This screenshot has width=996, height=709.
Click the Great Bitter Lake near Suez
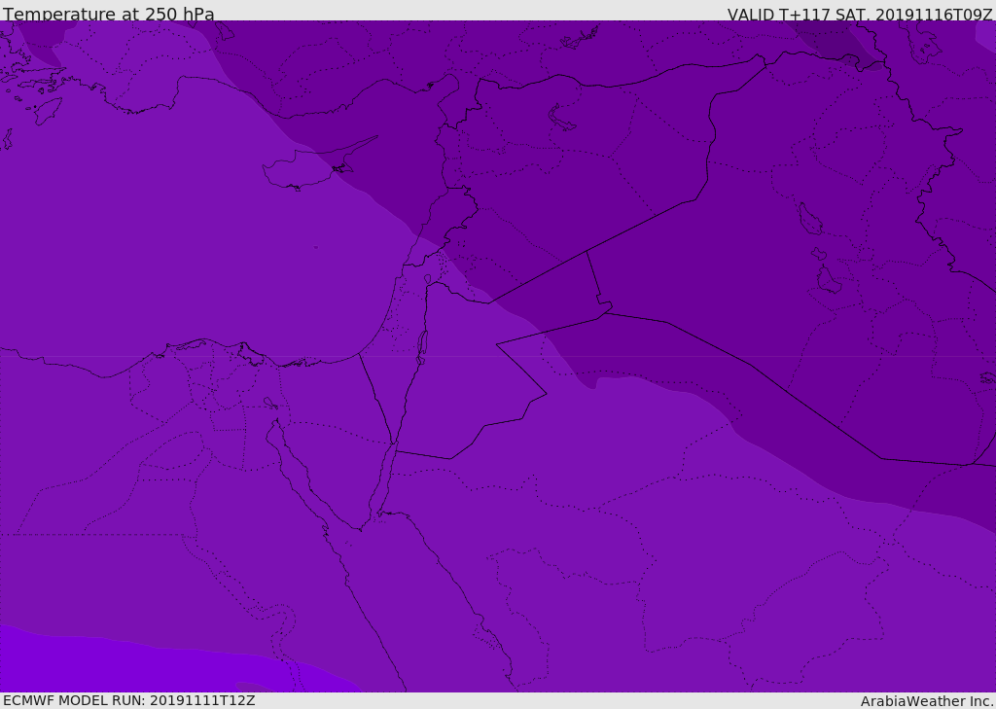click(x=270, y=403)
